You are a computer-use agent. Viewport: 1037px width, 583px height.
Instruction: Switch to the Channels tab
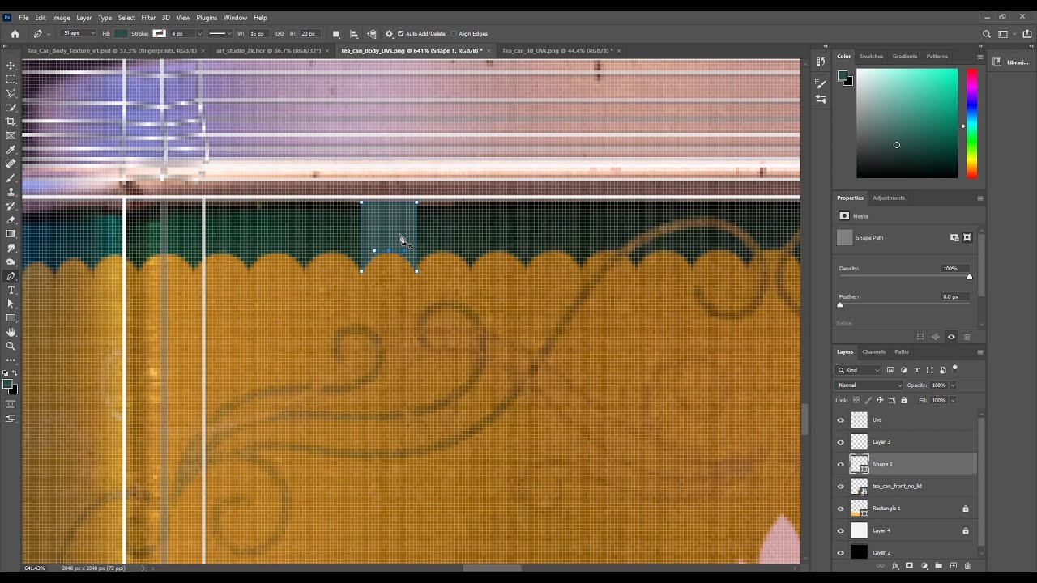873,352
